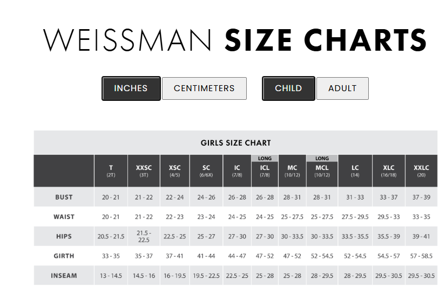
Task: Select the ICL long size header
Action: pos(265,171)
